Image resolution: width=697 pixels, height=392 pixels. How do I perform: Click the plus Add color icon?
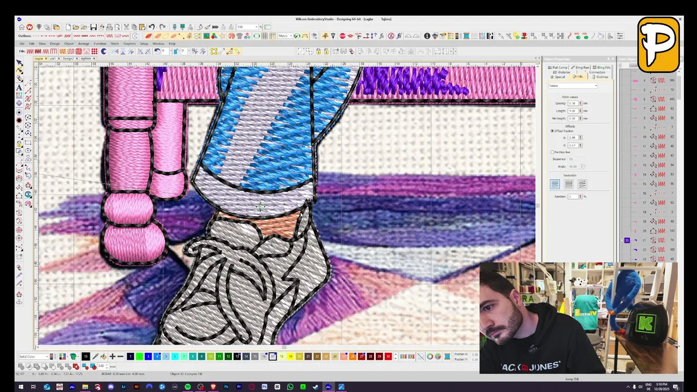(x=112, y=357)
